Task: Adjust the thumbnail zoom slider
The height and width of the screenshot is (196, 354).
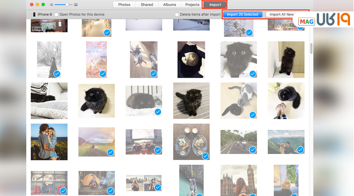Action: point(66,5)
